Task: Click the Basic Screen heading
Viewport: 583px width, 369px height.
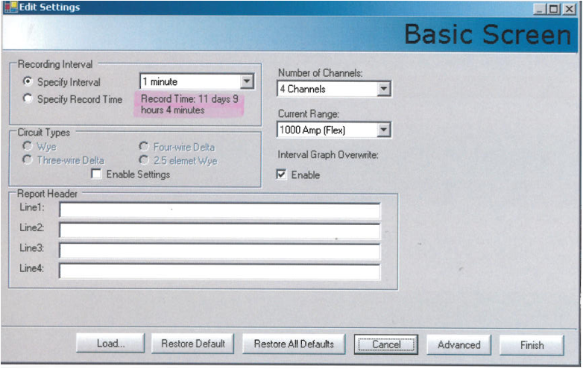Action: pos(488,34)
